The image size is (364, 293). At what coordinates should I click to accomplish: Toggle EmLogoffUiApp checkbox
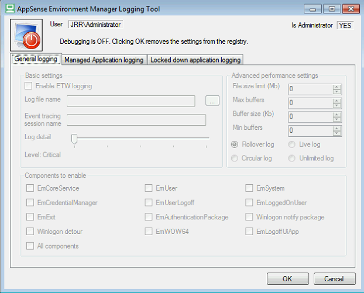[249, 231]
